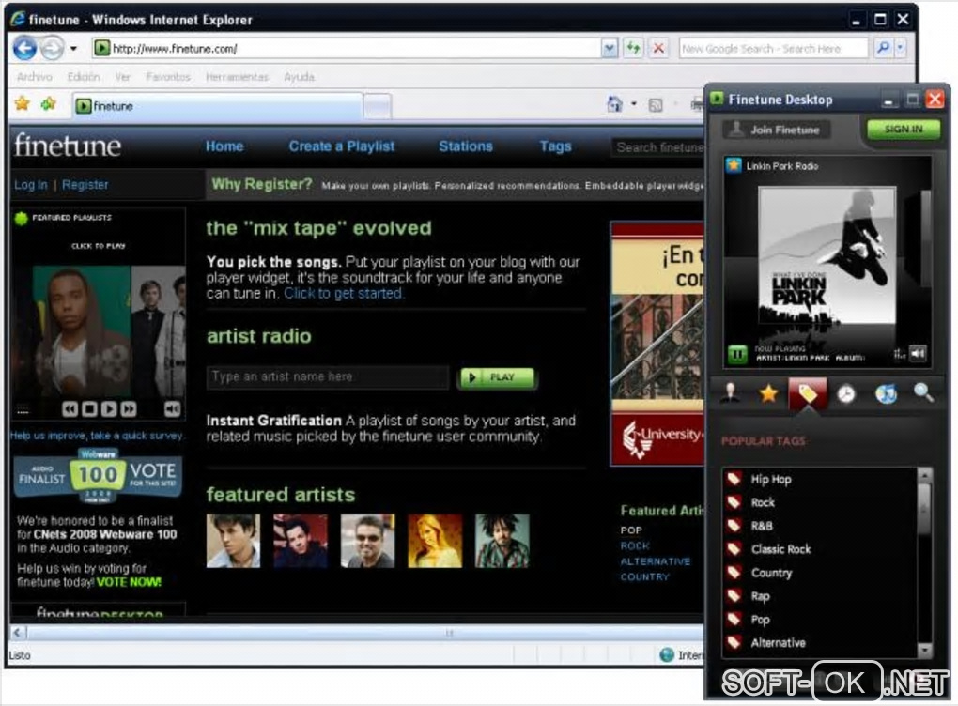Click the Refresh page icon
Viewport: 958px width, 706px height.
(633, 48)
